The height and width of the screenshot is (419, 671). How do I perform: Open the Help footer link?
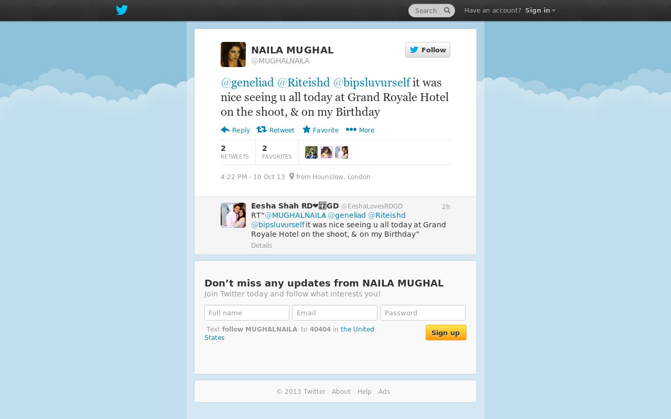click(364, 392)
